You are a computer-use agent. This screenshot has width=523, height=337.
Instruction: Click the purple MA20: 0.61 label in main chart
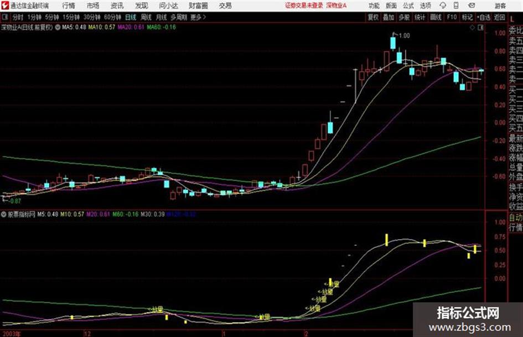tap(131, 27)
